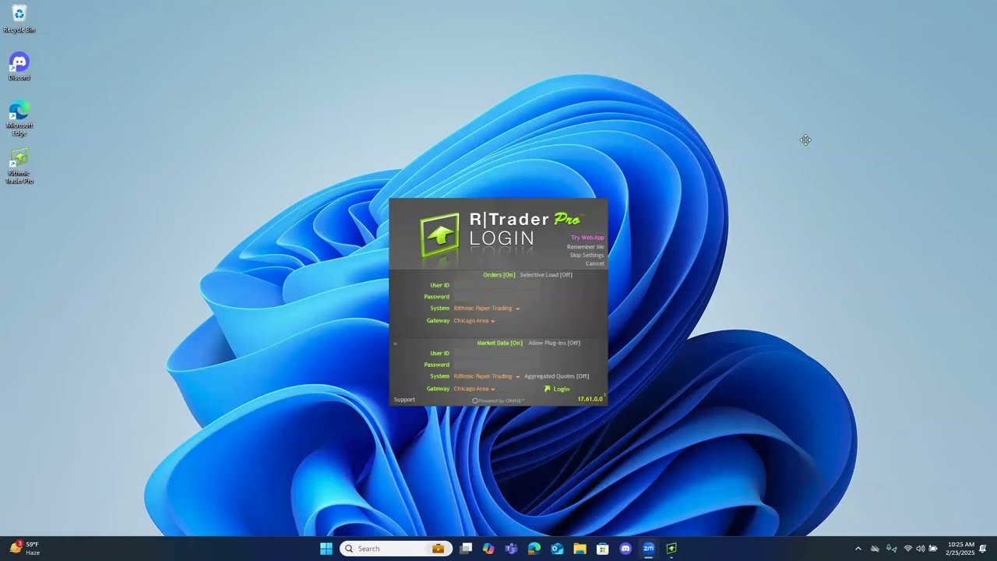Open the clock showing 10:25 AM
This screenshot has width=997, height=561.
coord(960,549)
